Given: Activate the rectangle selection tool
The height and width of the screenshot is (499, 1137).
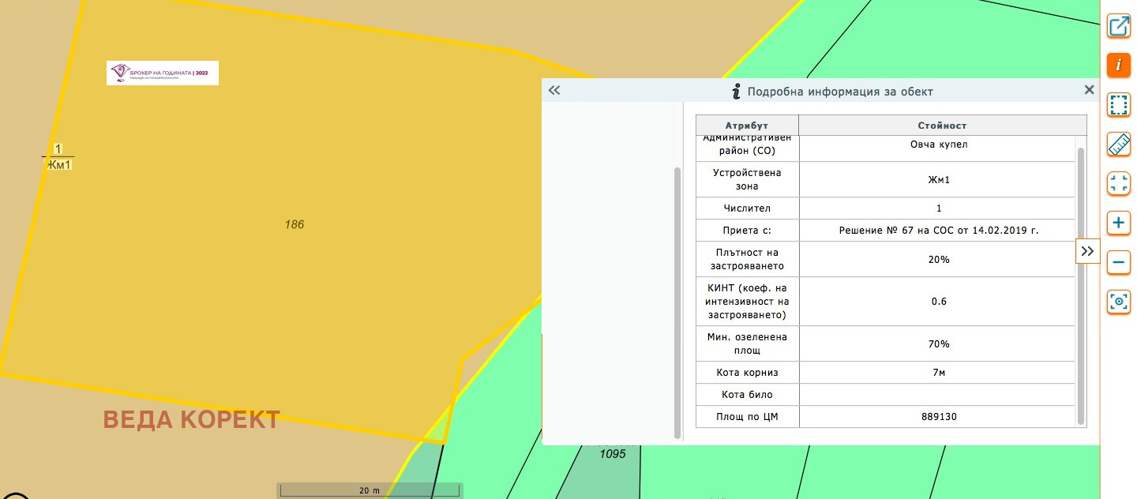Looking at the screenshot, I should point(1118,104).
